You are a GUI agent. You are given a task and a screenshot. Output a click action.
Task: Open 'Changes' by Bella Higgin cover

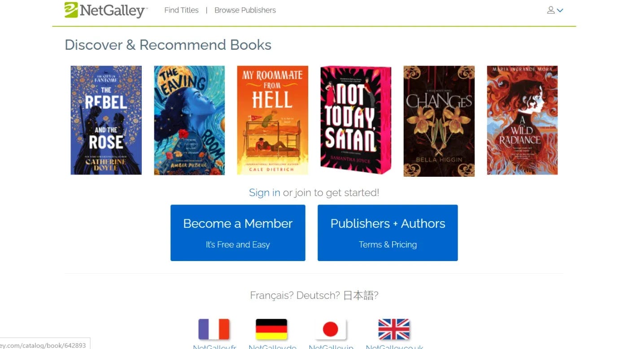(439, 120)
